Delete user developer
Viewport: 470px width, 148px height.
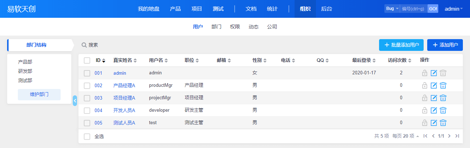pos(443,110)
